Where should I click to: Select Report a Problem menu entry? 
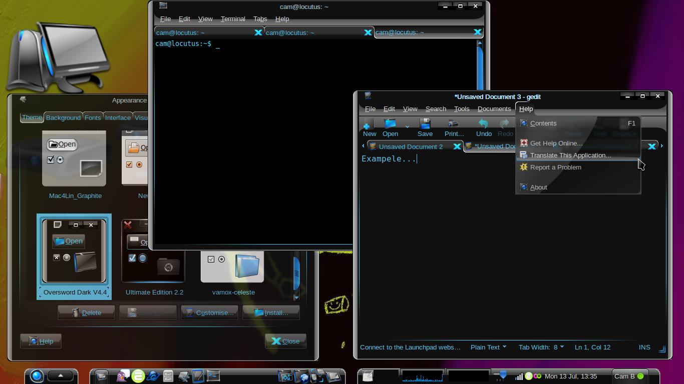pyautogui.click(x=578, y=167)
